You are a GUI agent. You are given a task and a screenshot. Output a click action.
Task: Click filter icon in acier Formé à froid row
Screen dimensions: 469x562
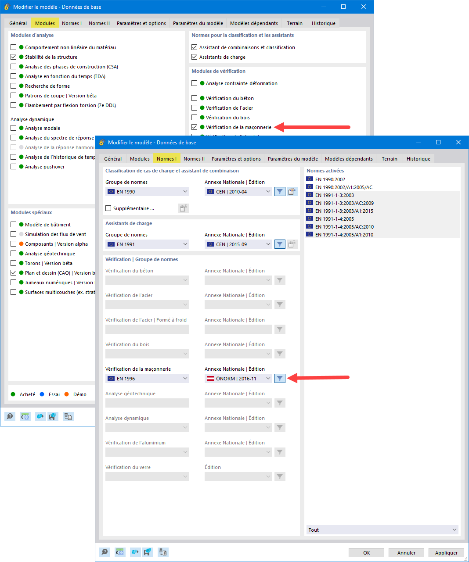pyautogui.click(x=280, y=329)
